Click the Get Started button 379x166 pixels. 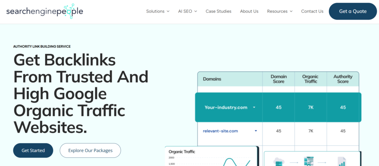pyautogui.click(x=33, y=150)
